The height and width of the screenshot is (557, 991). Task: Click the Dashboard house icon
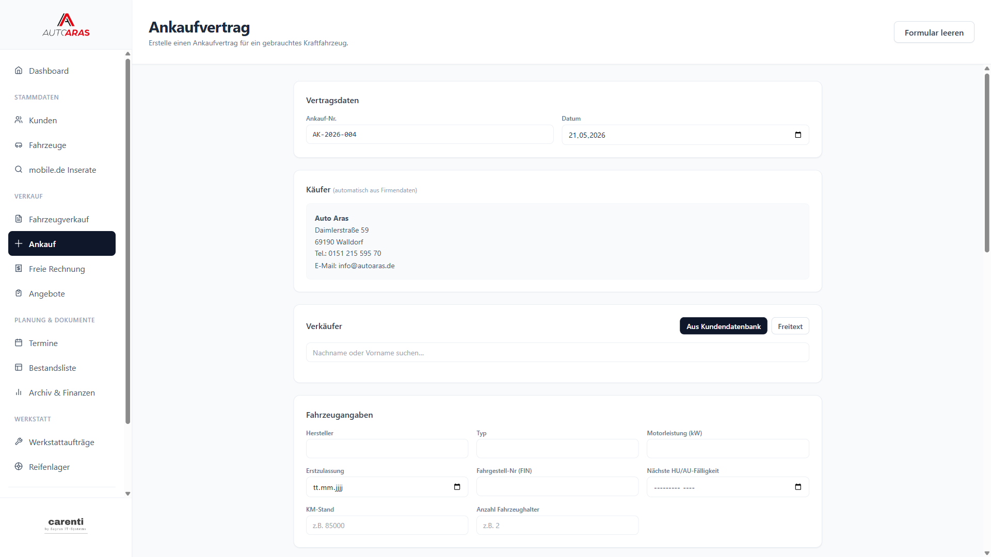pos(19,71)
